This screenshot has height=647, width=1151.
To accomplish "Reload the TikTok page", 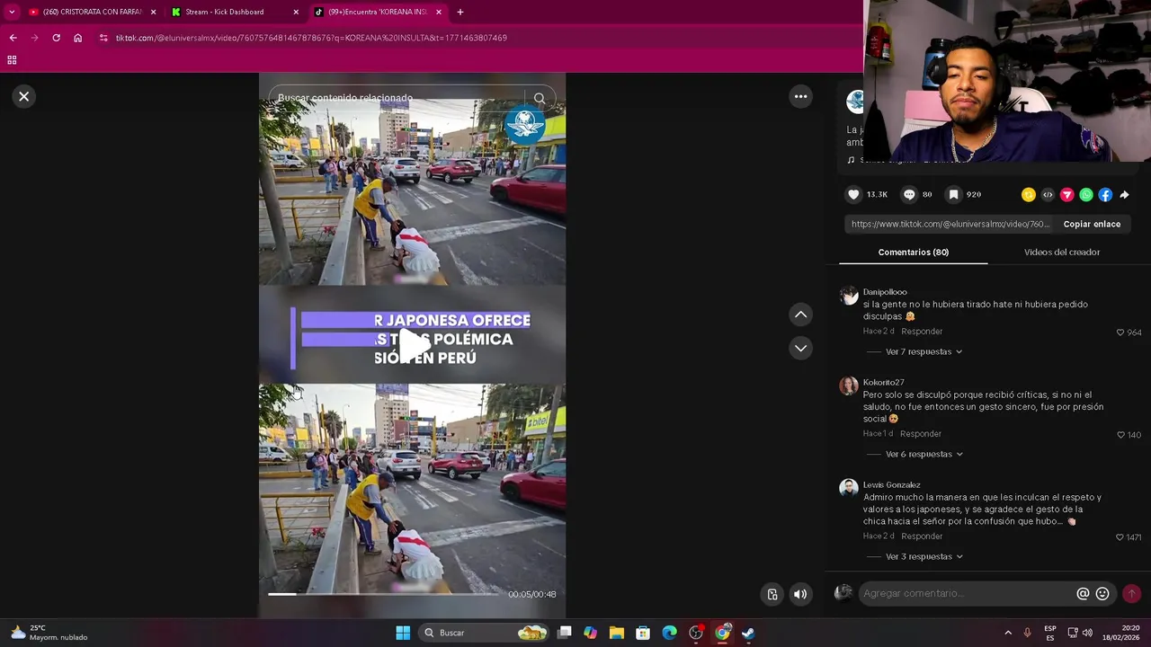I will [x=56, y=38].
